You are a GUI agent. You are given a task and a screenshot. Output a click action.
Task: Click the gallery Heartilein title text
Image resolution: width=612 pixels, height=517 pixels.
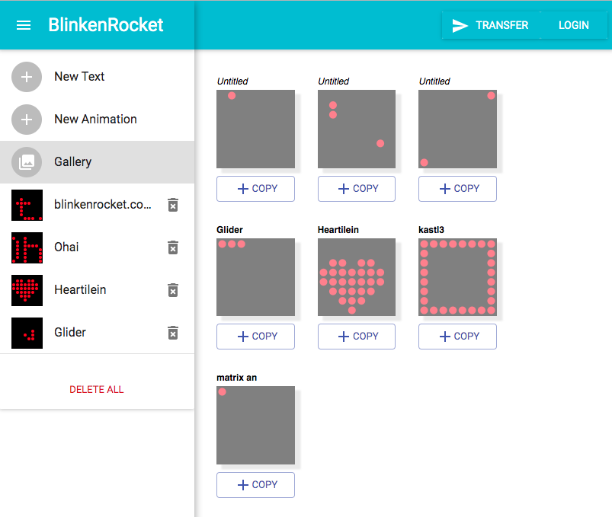tap(338, 230)
